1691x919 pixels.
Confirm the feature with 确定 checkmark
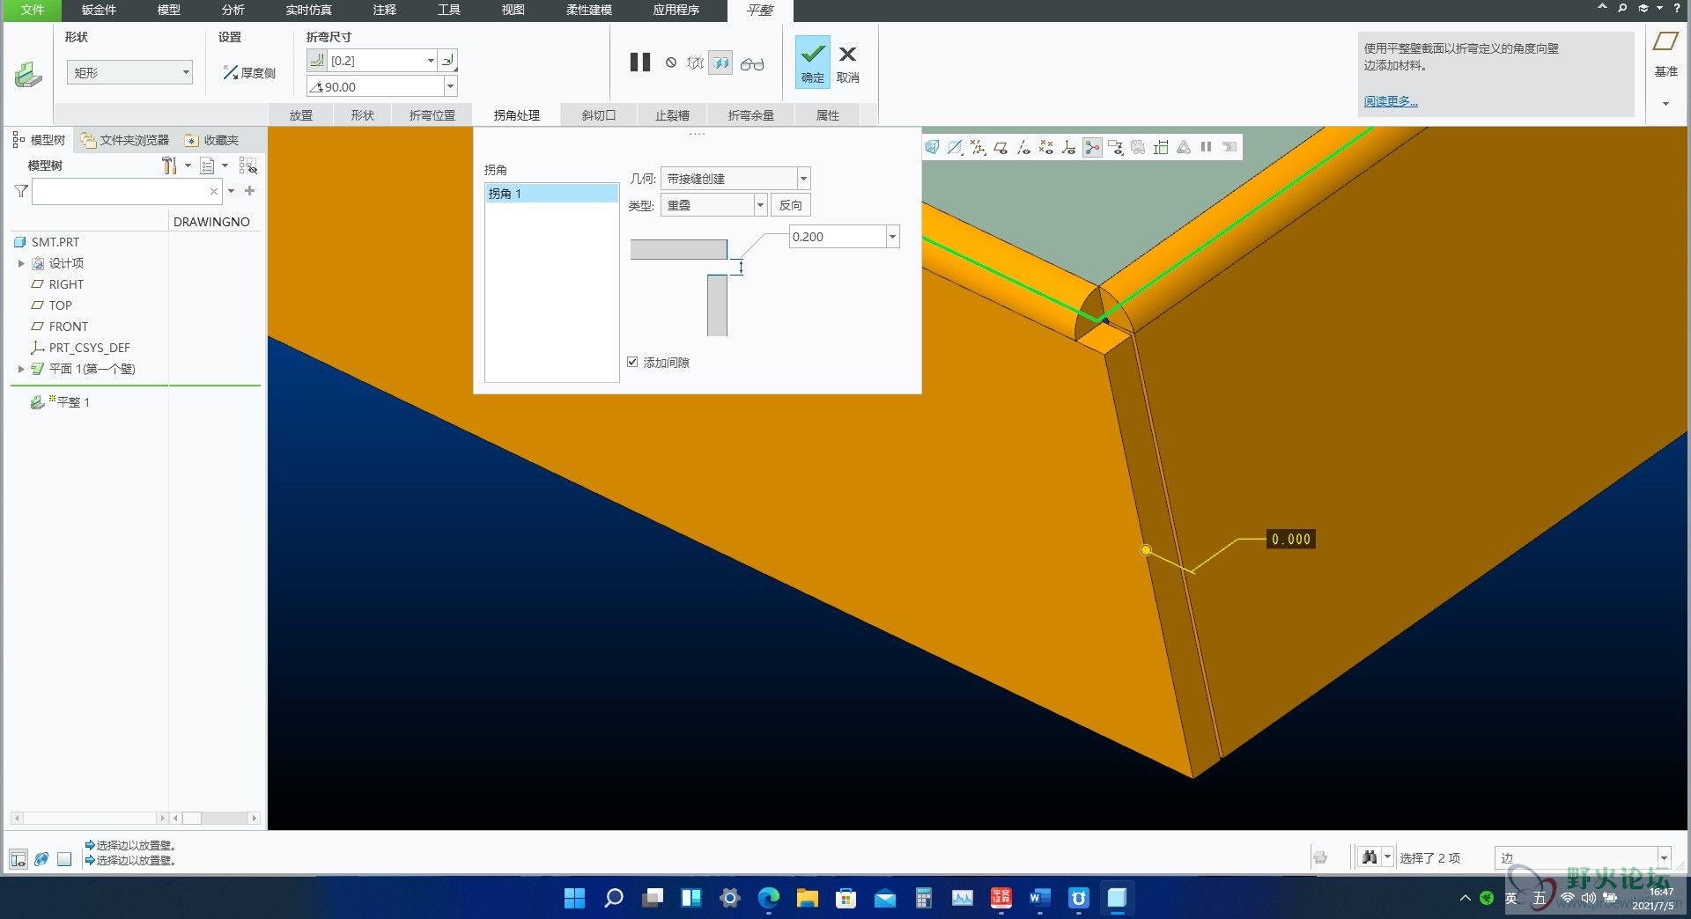[x=813, y=62]
